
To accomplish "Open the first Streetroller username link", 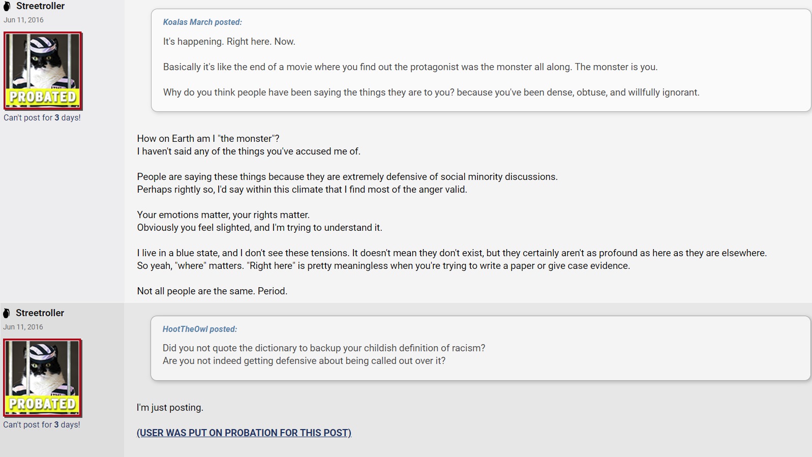I will pyautogui.click(x=40, y=6).
